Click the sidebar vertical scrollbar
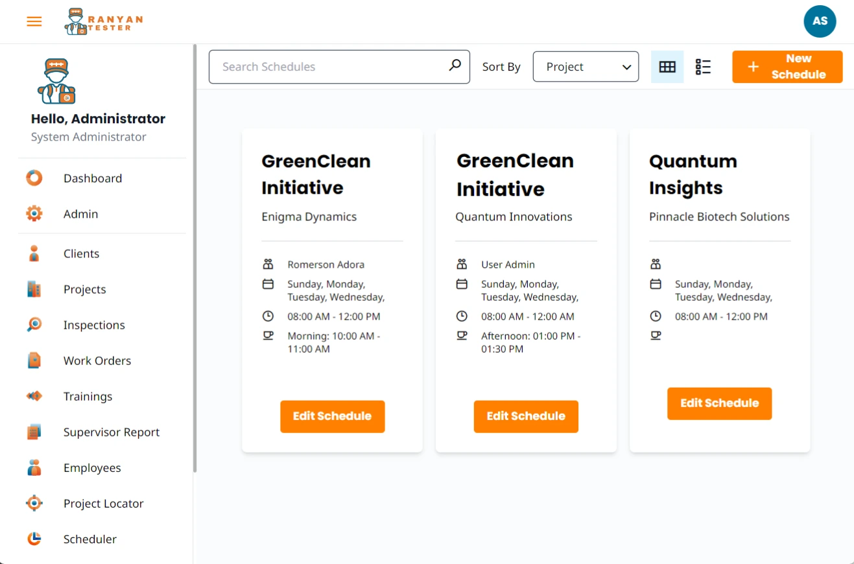Image resolution: width=854 pixels, height=564 pixels. pyautogui.click(x=195, y=259)
